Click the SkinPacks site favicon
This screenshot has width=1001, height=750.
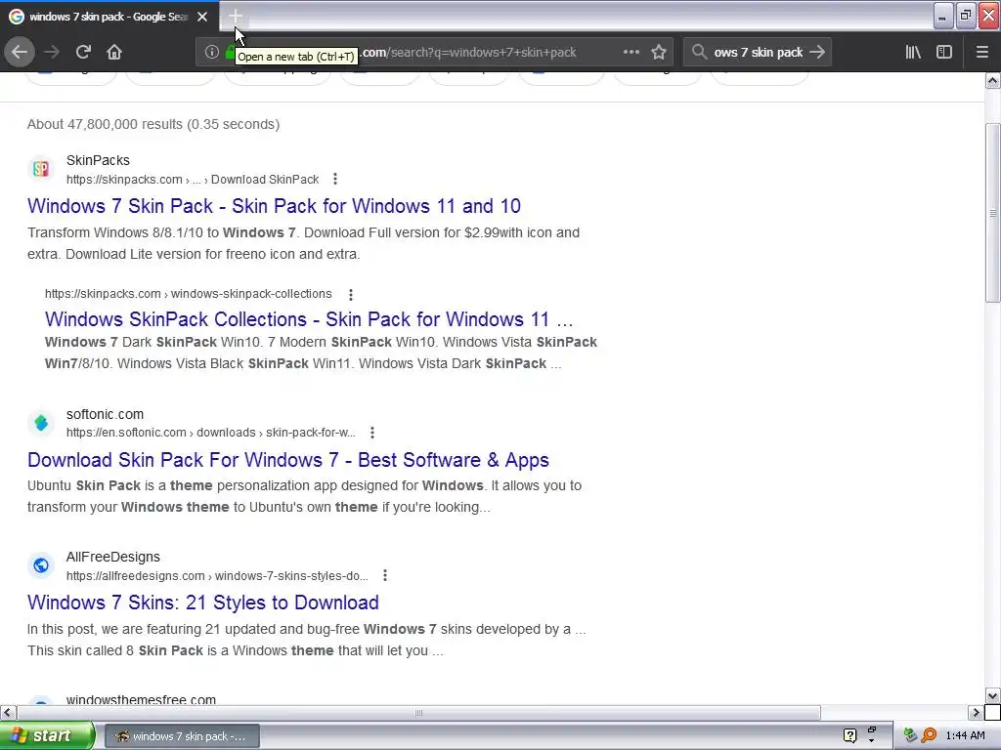pos(41,169)
